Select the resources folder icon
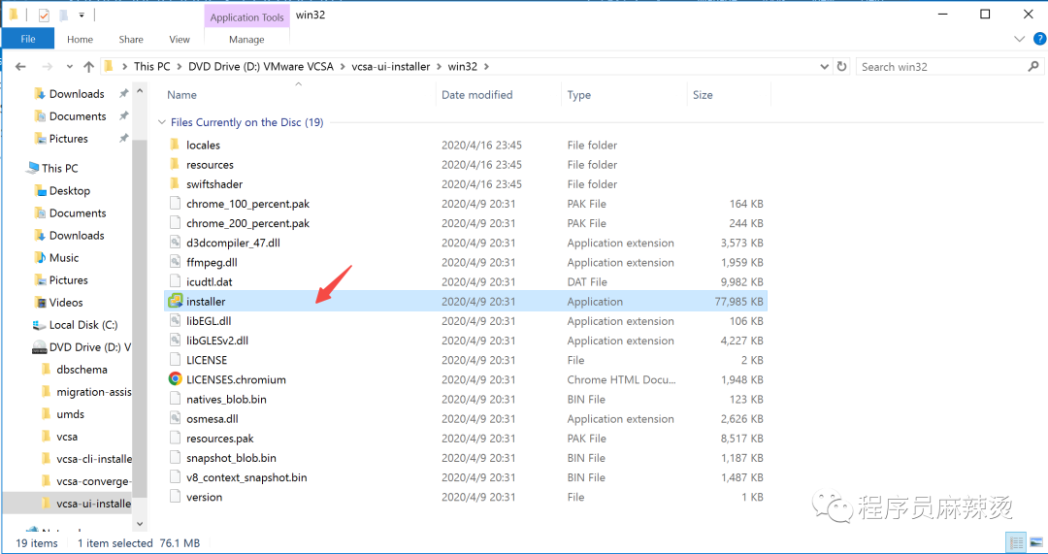The image size is (1048, 554). pyautogui.click(x=175, y=164)
